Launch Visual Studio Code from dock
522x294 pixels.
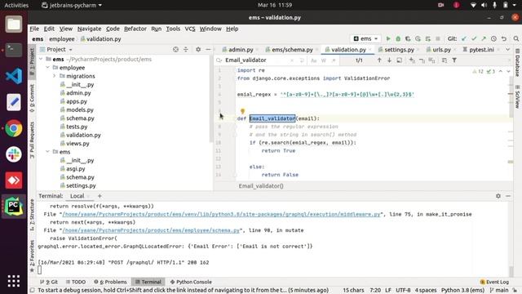[14, 76]
